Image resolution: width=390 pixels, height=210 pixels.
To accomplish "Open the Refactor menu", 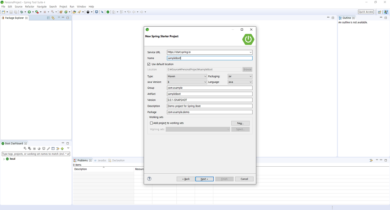I will (30, 6).
